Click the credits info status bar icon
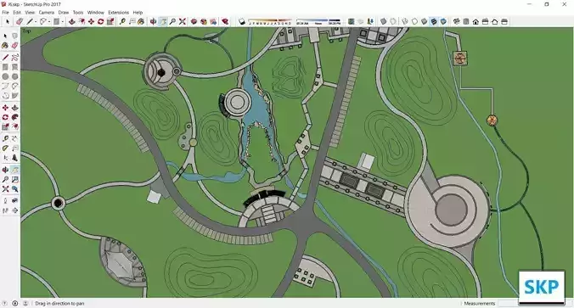The width and height of the screenshot is (574, 308). (15, 303)
